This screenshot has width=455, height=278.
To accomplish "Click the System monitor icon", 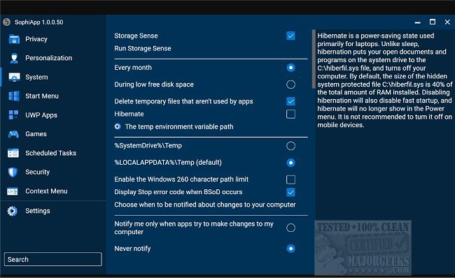I will pyautogui.click(x=14, y=77).
